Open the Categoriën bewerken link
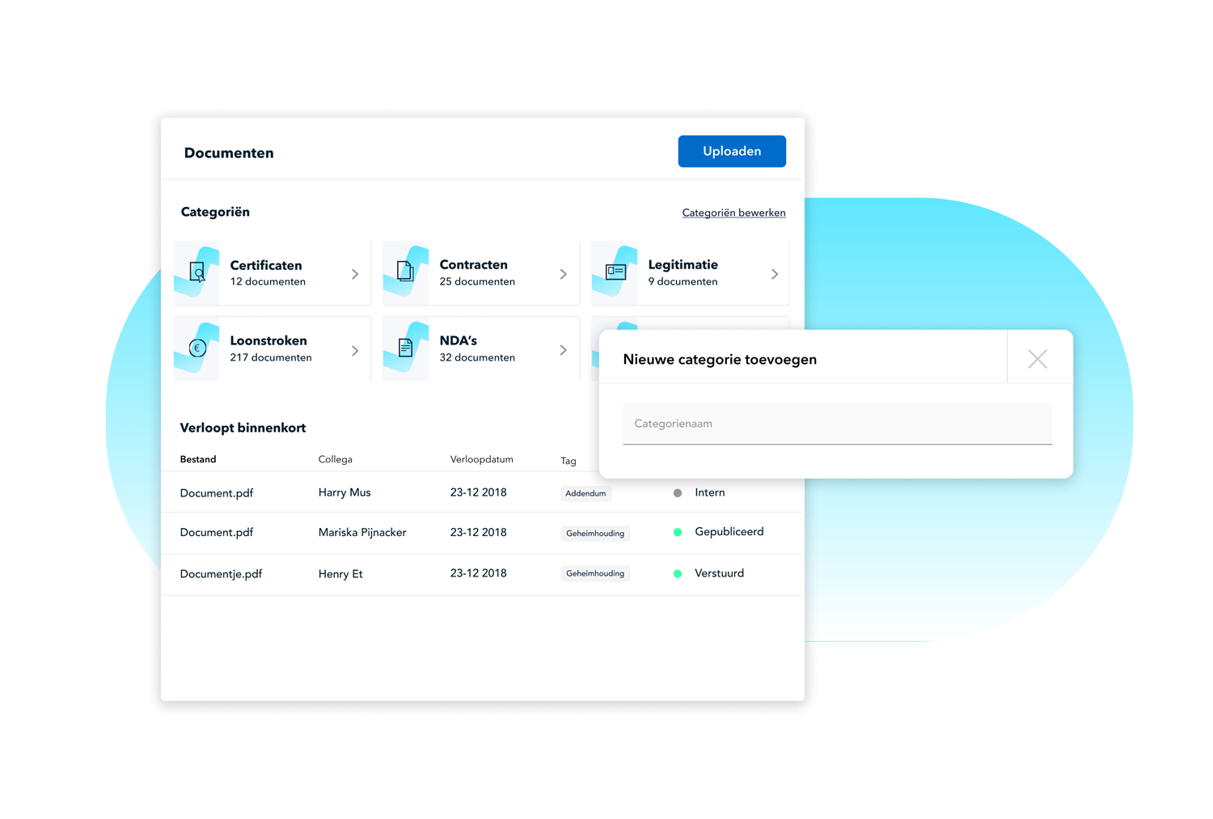1213x819 pixels. (733, 213)
